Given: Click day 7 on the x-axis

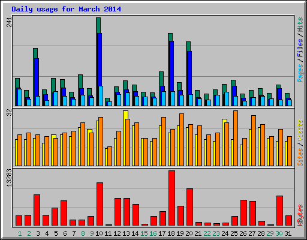Looking at the screenshot, I should (x=74, y=233).
